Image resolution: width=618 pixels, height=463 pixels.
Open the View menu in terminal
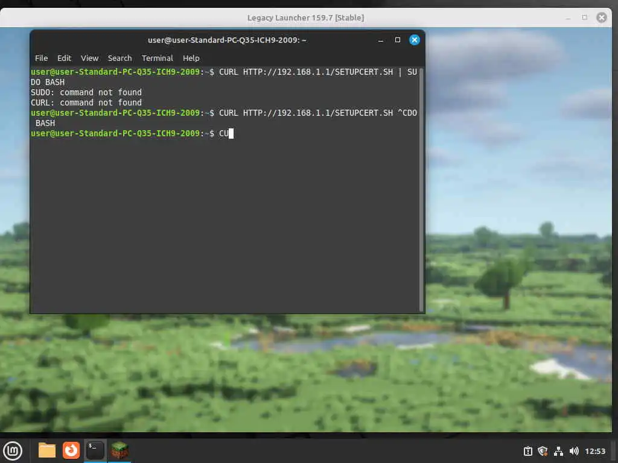89,58
